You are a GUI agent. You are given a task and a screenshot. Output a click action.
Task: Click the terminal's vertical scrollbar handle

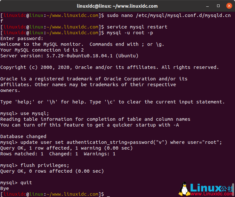pyautogui.click(x=233, y=190)
